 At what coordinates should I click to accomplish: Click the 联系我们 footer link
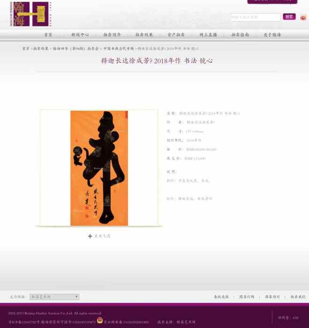pos(298,297)
